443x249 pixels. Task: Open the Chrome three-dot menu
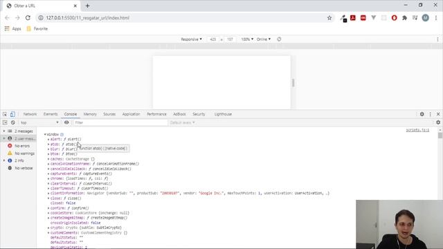click(436, 18)
